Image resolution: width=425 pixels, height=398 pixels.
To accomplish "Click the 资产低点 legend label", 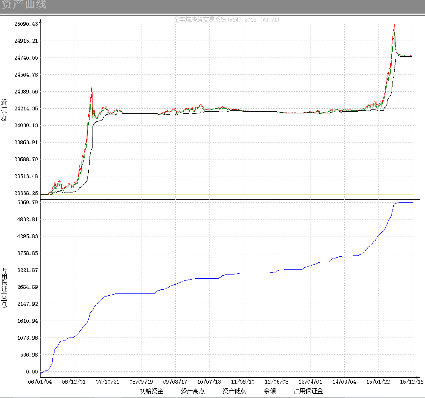I will tap(234, 391).
